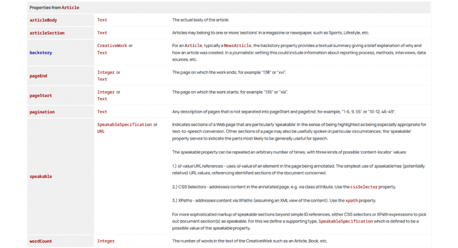The height and width of the screenshot is (248, 458).
Task: Click the pagination property name
Action: click(42, 112)
